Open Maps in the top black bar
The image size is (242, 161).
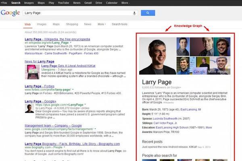click(x=41, y=3)
